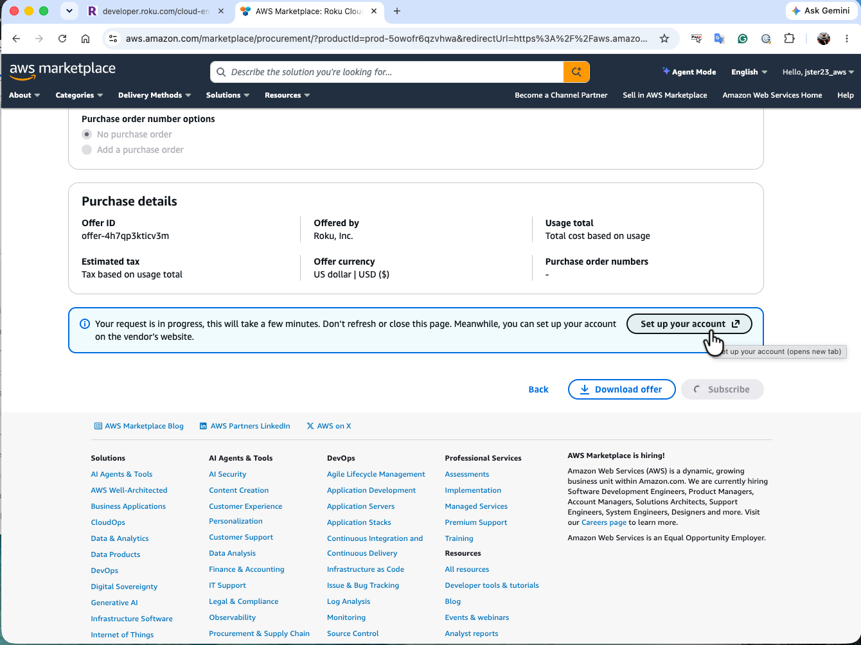Open a new browser tab
This screenshot has width=861, height=645.
[397, 11]
